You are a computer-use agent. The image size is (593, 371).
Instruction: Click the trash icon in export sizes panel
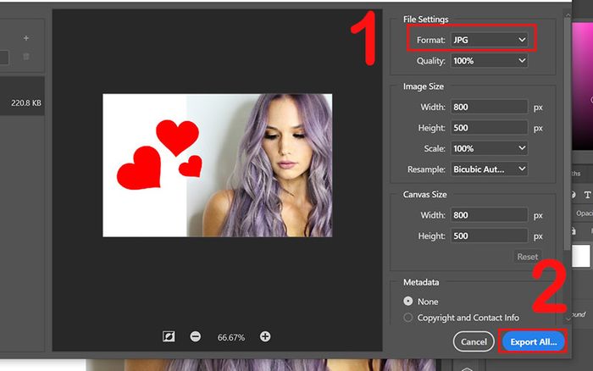[x=26, y=57]
